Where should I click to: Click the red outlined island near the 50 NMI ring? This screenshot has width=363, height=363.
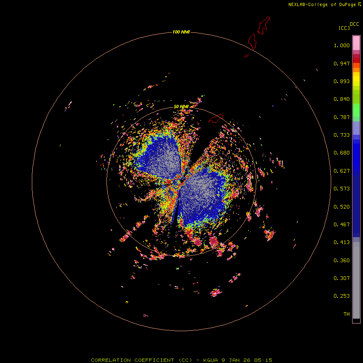216,118
